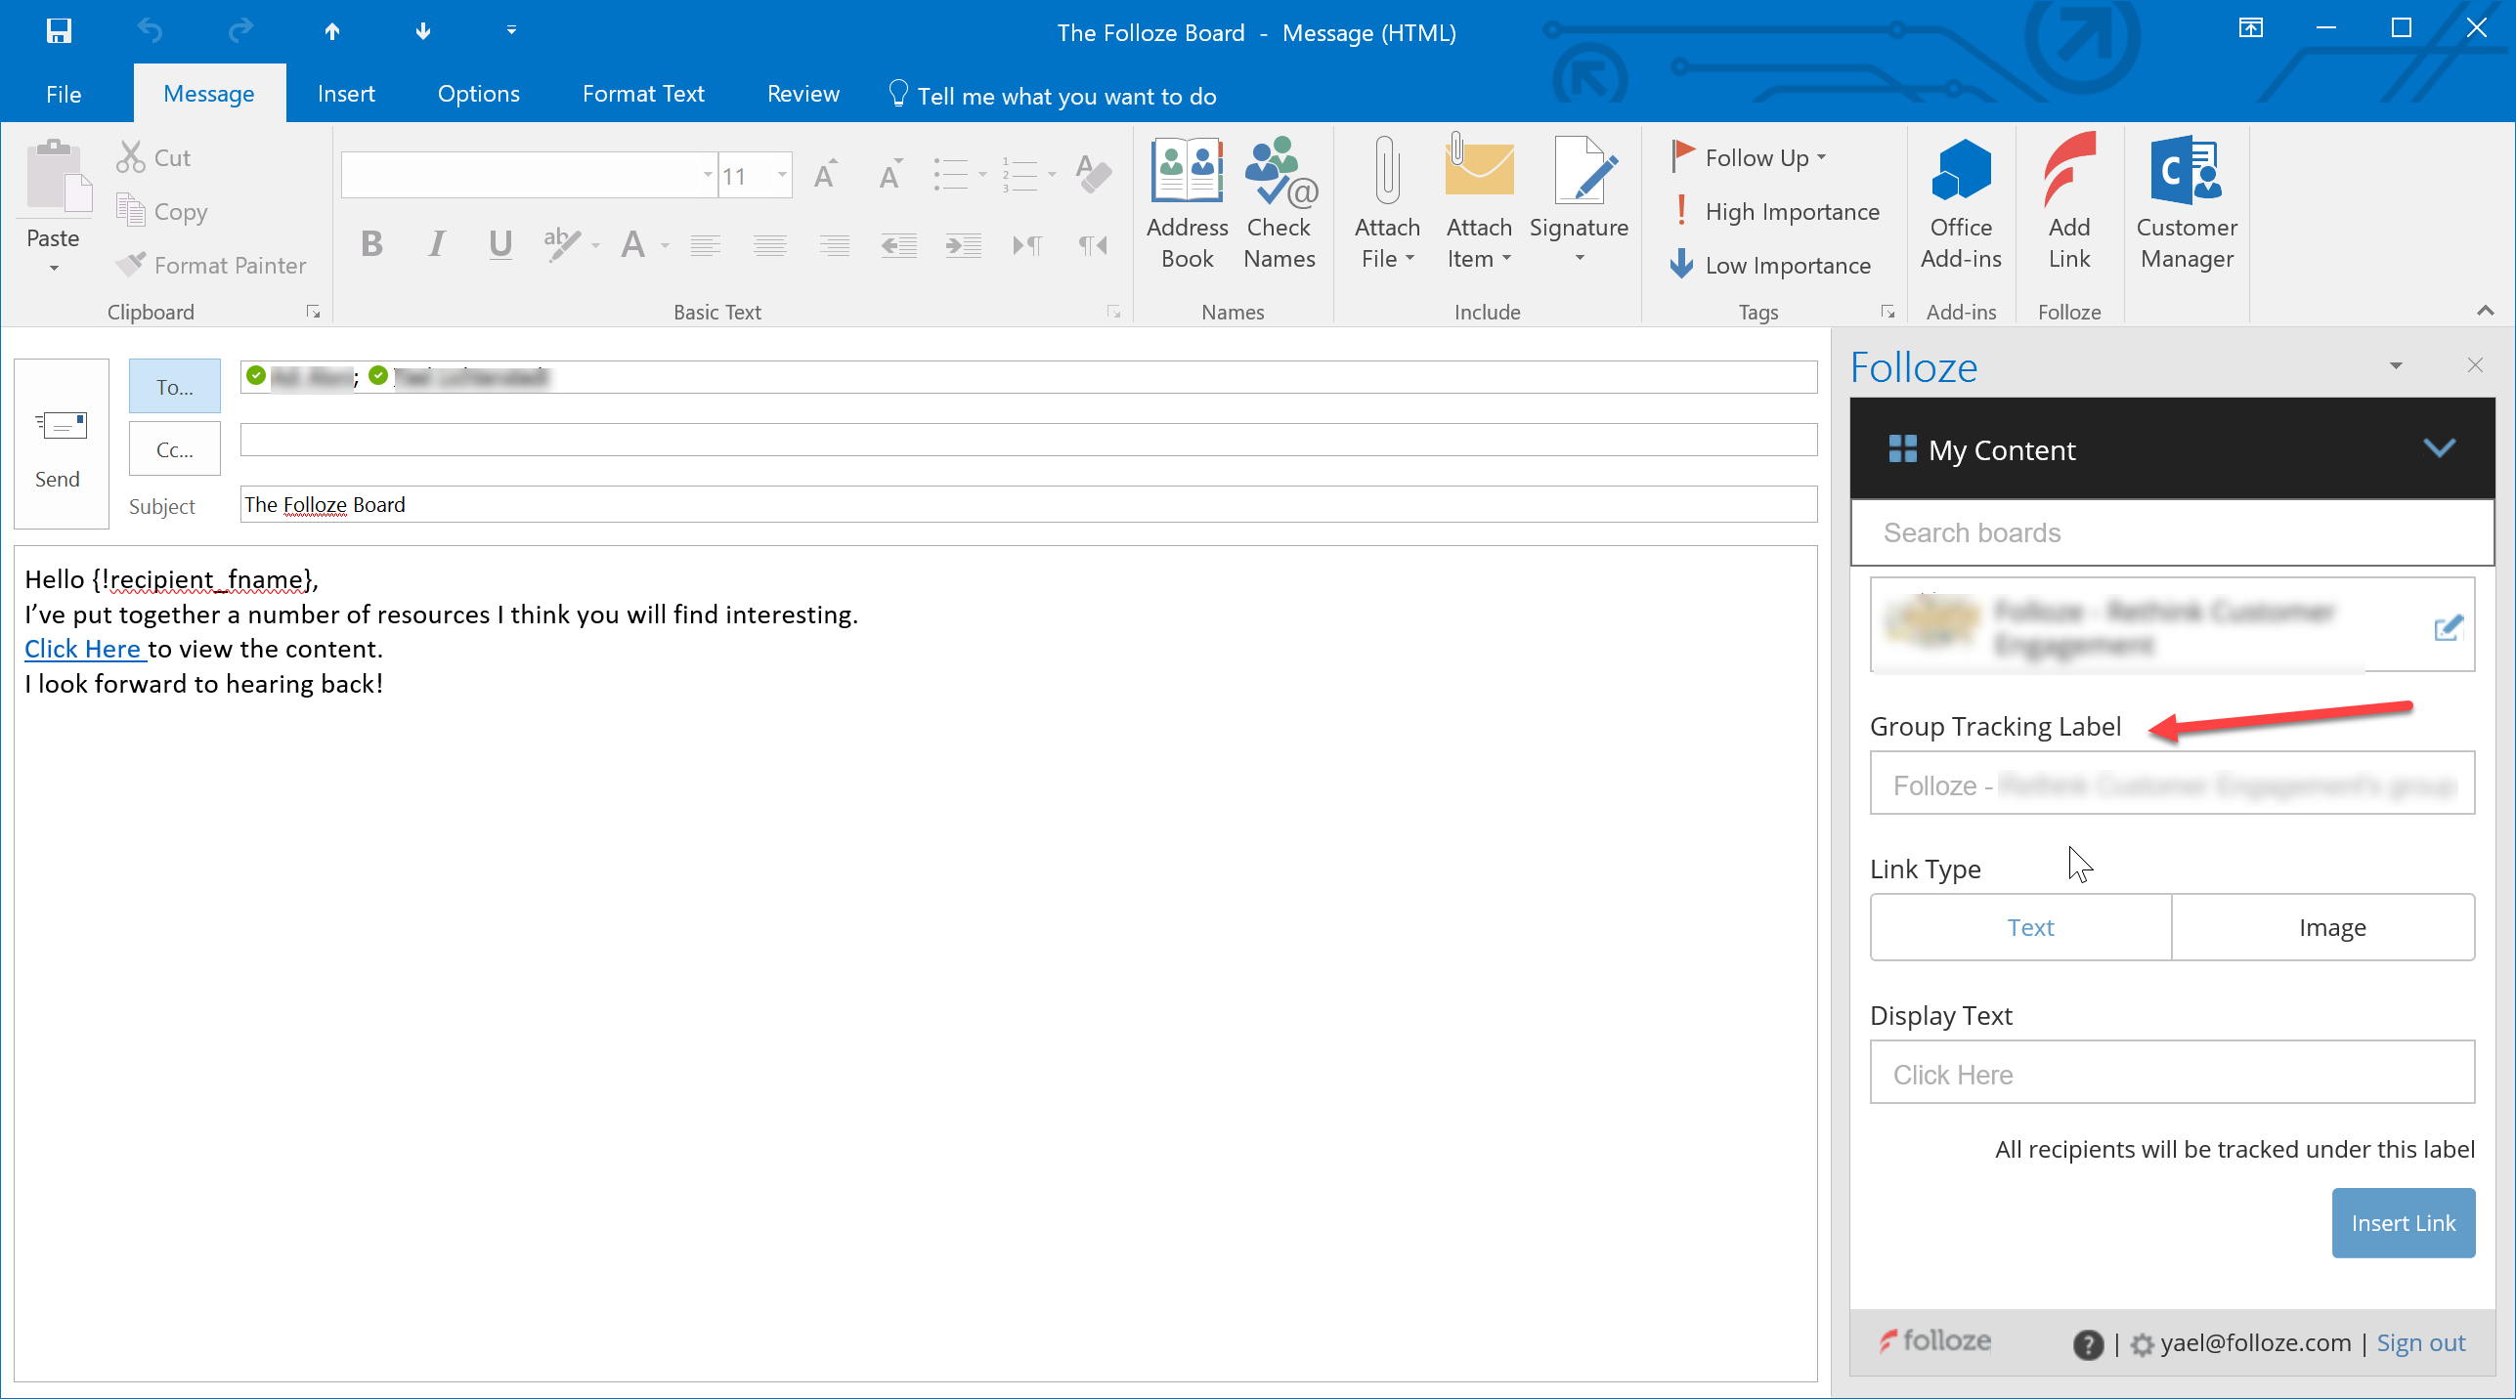This screenshot has height=1399, width=2516.
Task: Open the font size dropdown
Action: [780, 175]
